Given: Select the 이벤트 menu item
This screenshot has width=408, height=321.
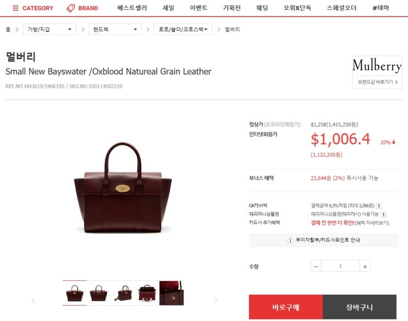Looking at the screenshot, I should (x=199, y=8).
